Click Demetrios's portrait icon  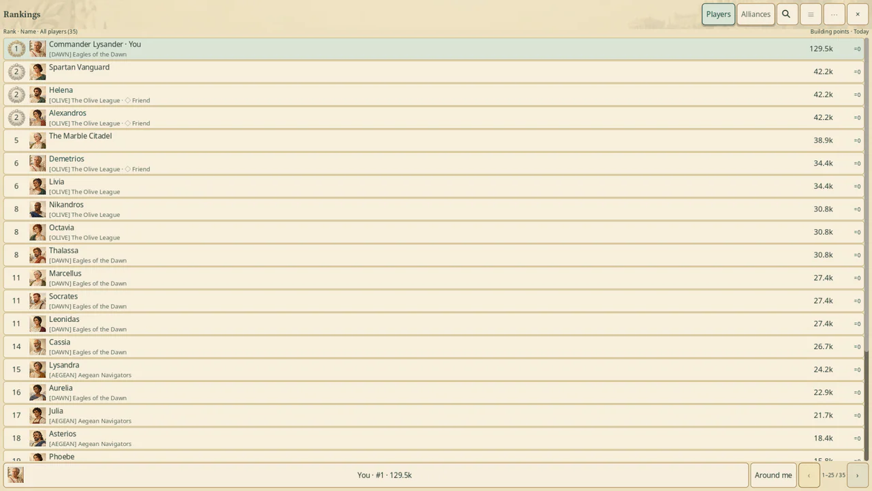click(37, 163)
